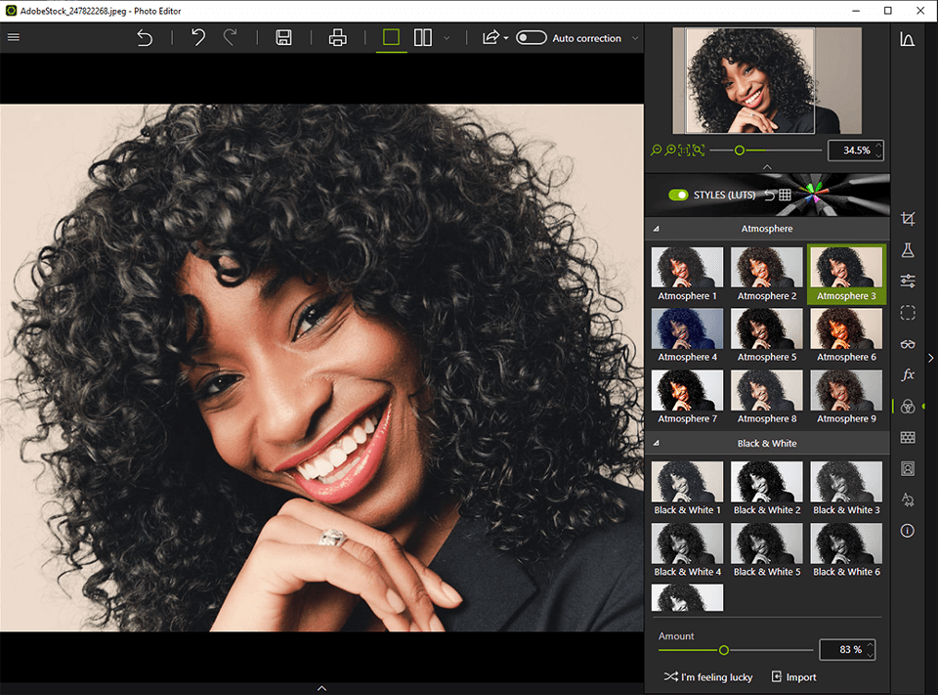Click the save floppy disk icon
The width and height of the screenshot is (938, 695).
point(283,38)
